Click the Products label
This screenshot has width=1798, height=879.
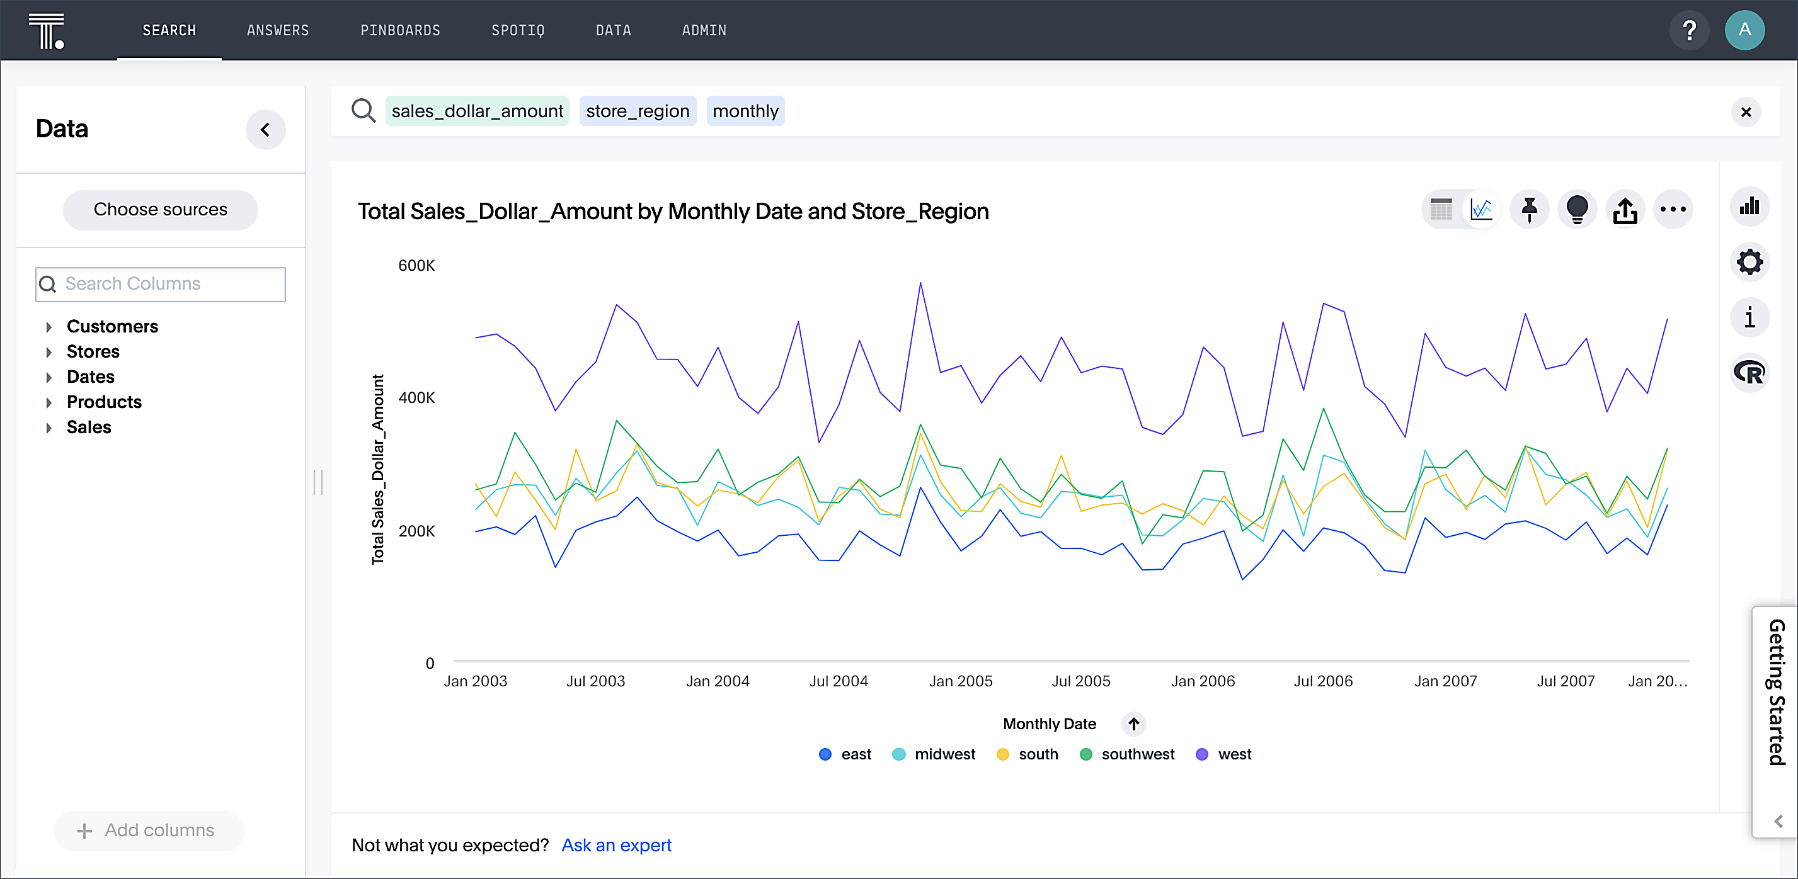click(x=104, y=402)
